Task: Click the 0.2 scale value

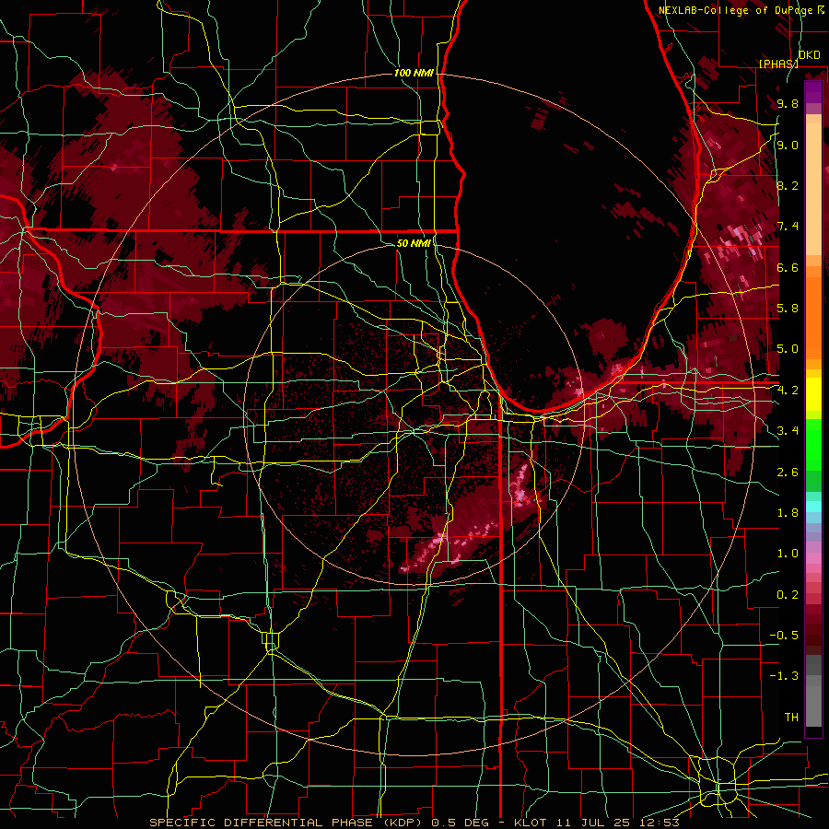Action: point(788,595)
